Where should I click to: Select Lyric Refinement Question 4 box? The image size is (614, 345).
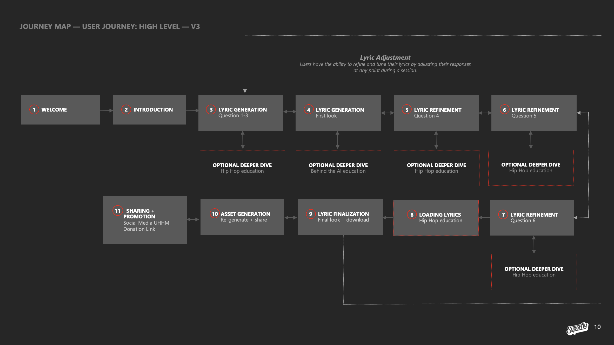tap(436, 113)
